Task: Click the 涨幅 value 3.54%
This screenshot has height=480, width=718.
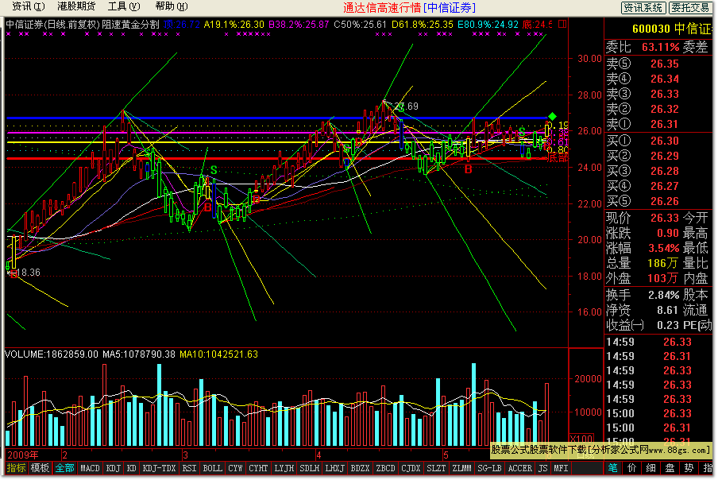Action: 663,248
